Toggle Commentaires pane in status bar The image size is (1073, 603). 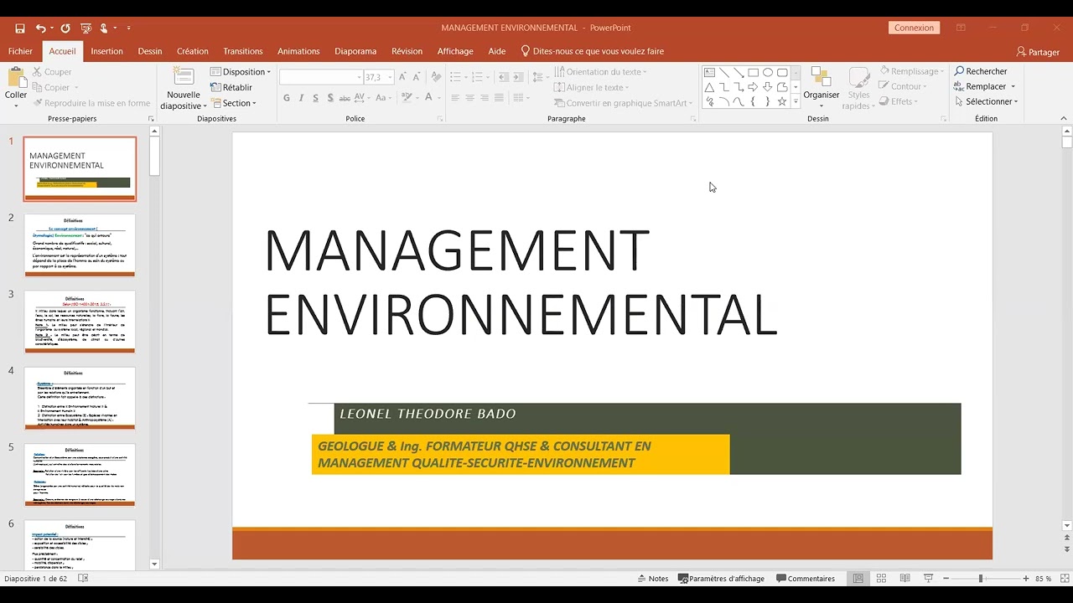806,579
